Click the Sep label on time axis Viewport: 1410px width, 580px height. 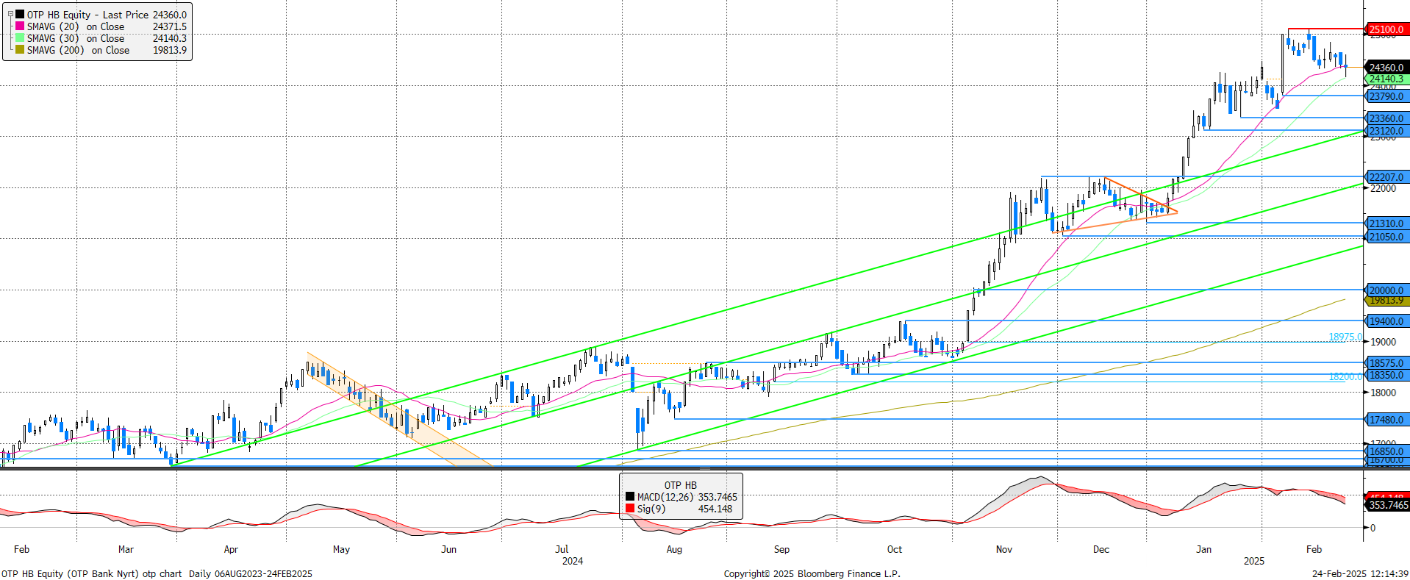pyautogui.click(x=781, y=549)
